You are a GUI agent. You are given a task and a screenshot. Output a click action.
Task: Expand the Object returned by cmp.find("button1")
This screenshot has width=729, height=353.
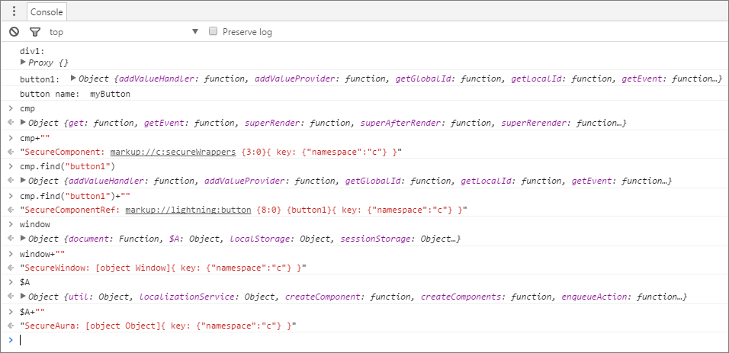coord(23,181)
